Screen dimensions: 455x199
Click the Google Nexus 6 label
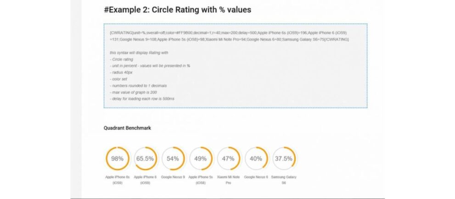tap(256, 177)
